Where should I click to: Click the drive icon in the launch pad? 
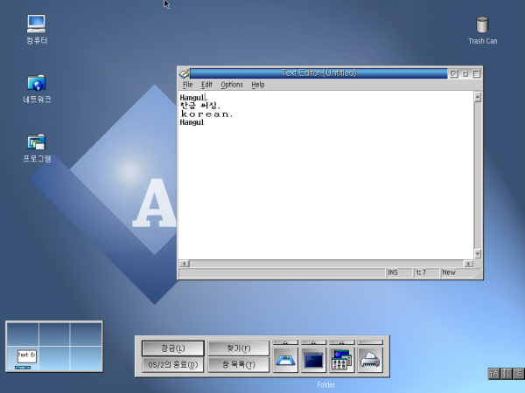285,360
